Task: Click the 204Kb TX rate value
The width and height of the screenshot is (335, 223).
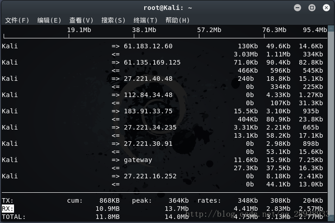Action: pyautogui.click(x=313, y=200)
